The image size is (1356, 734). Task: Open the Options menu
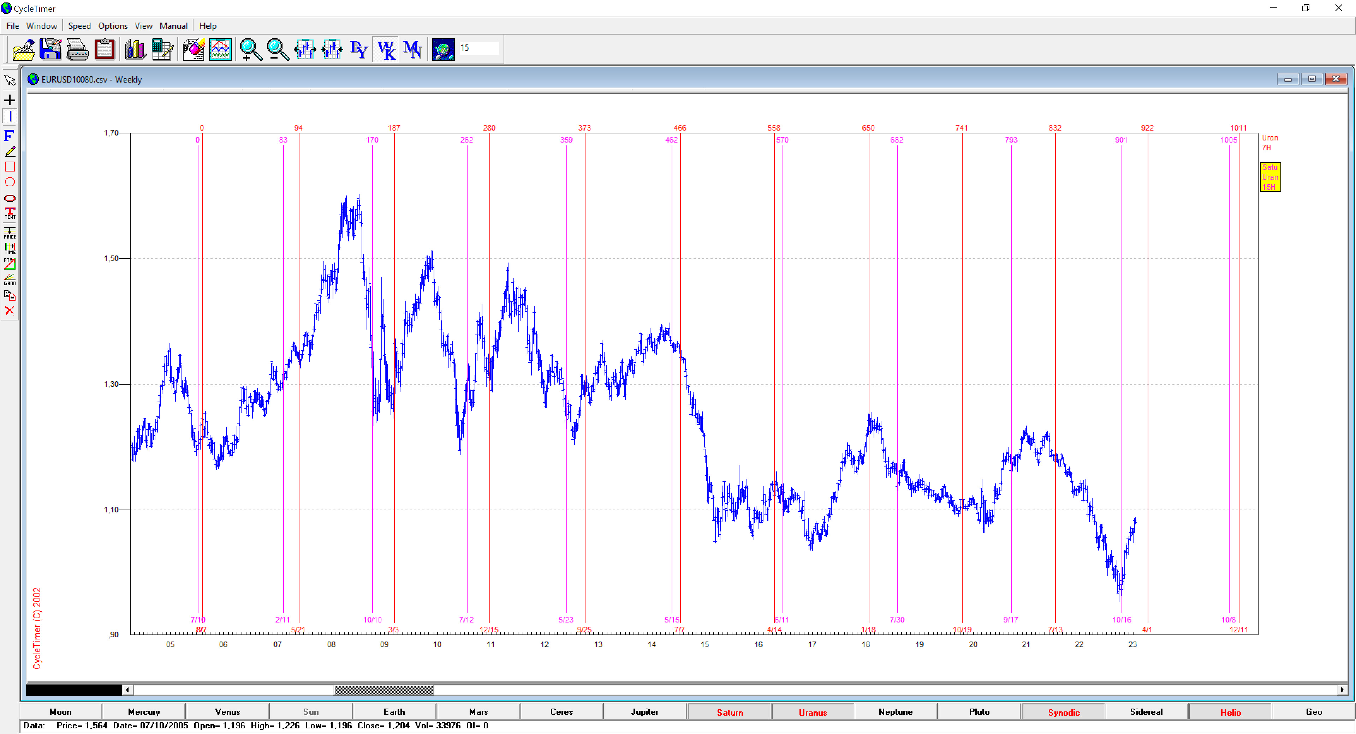coord(113,26)
